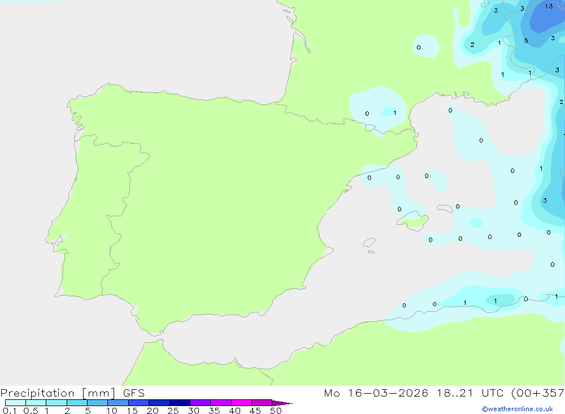Pick the navy legend swatch between 25 and 30
Screen dimensions: 565x414
180,403
